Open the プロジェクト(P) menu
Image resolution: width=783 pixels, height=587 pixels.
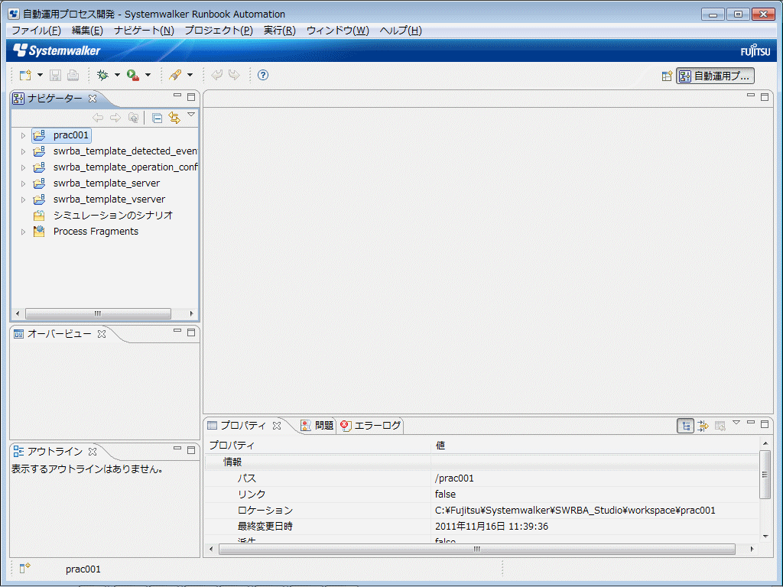click(x=219, y=31)
